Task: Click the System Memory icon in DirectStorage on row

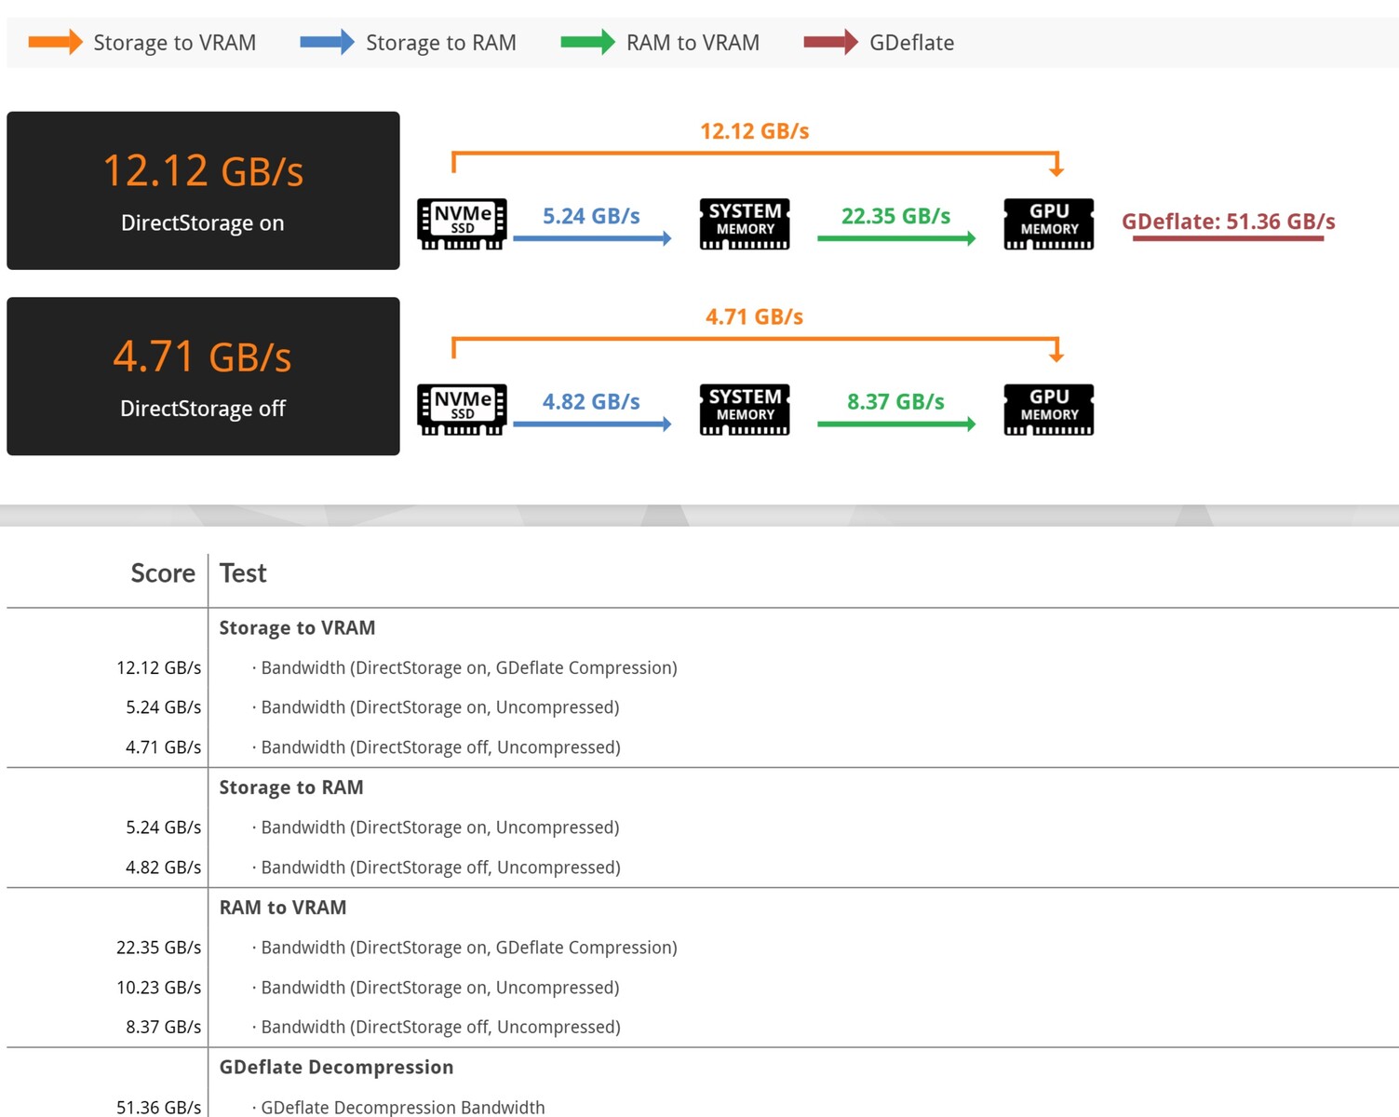Action: click(x=745, y=223)
